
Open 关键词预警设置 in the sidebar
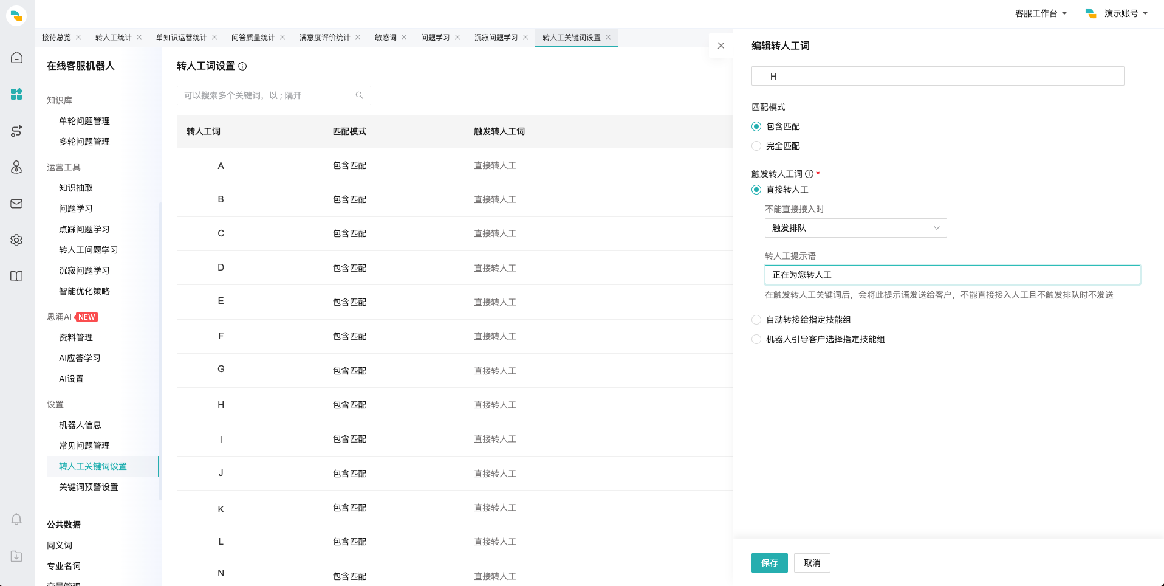tap(89, 487)
